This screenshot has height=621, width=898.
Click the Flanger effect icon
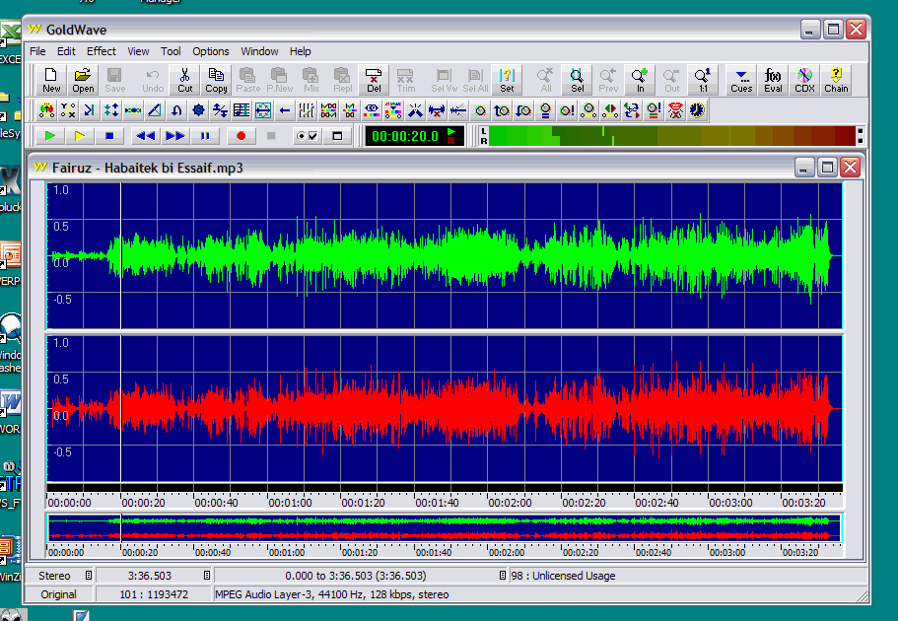click(x=132, y=110)
